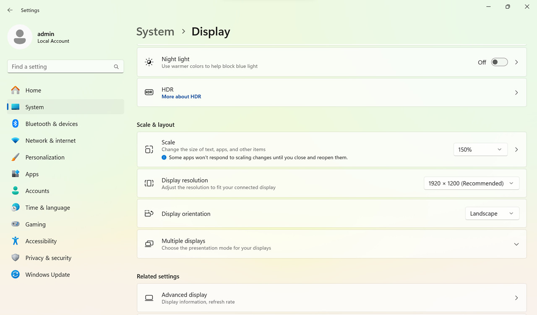537x315 pixels.
Task: Expand the Multiple displays section
Action: click(331, 244)
